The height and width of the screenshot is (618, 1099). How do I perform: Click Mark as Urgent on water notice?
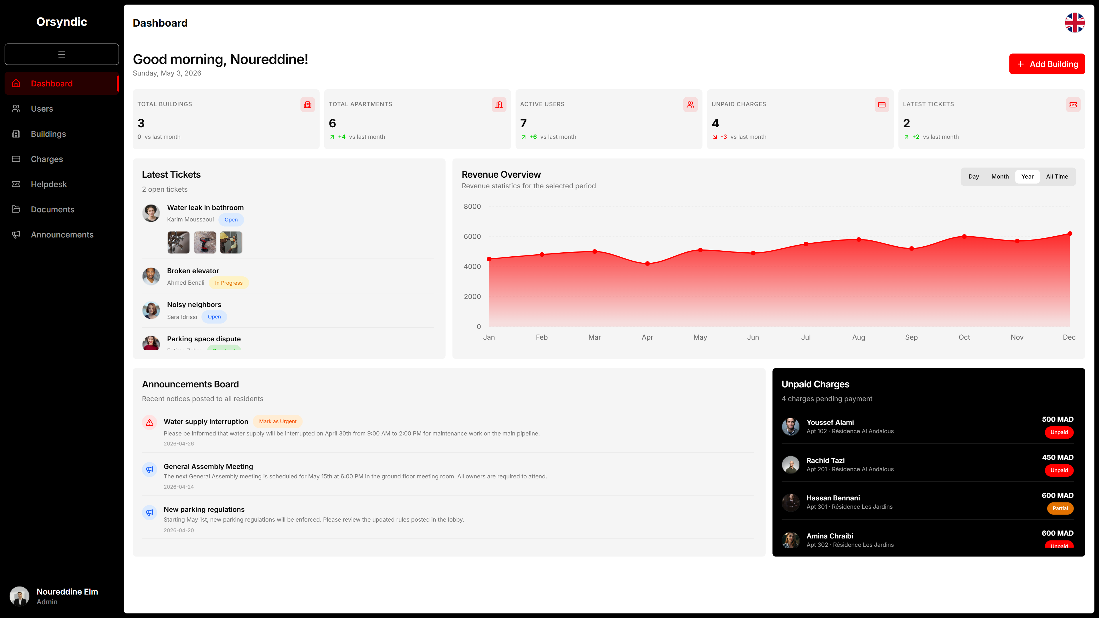coord(278,421)
